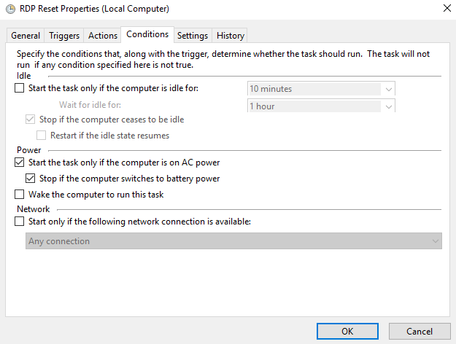This screenshot has width=456, height=344.
Task: Switch to the General tab
Action: pos(26,36)
